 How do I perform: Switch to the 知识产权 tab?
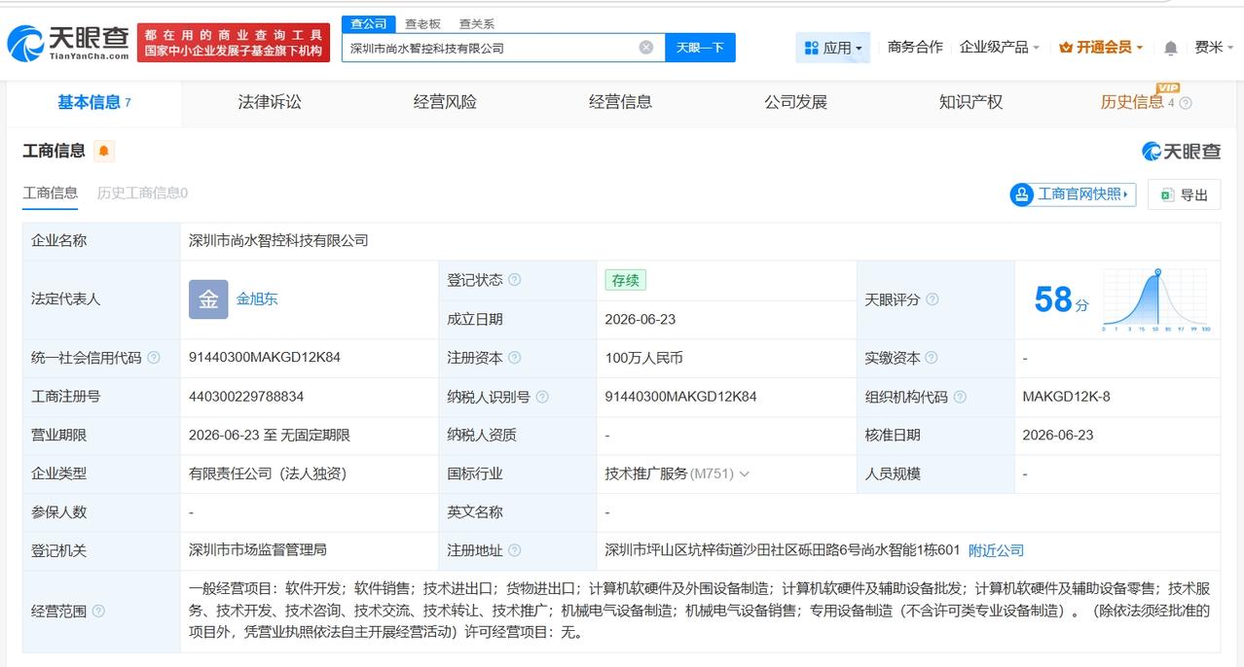(x=970, y=102)
